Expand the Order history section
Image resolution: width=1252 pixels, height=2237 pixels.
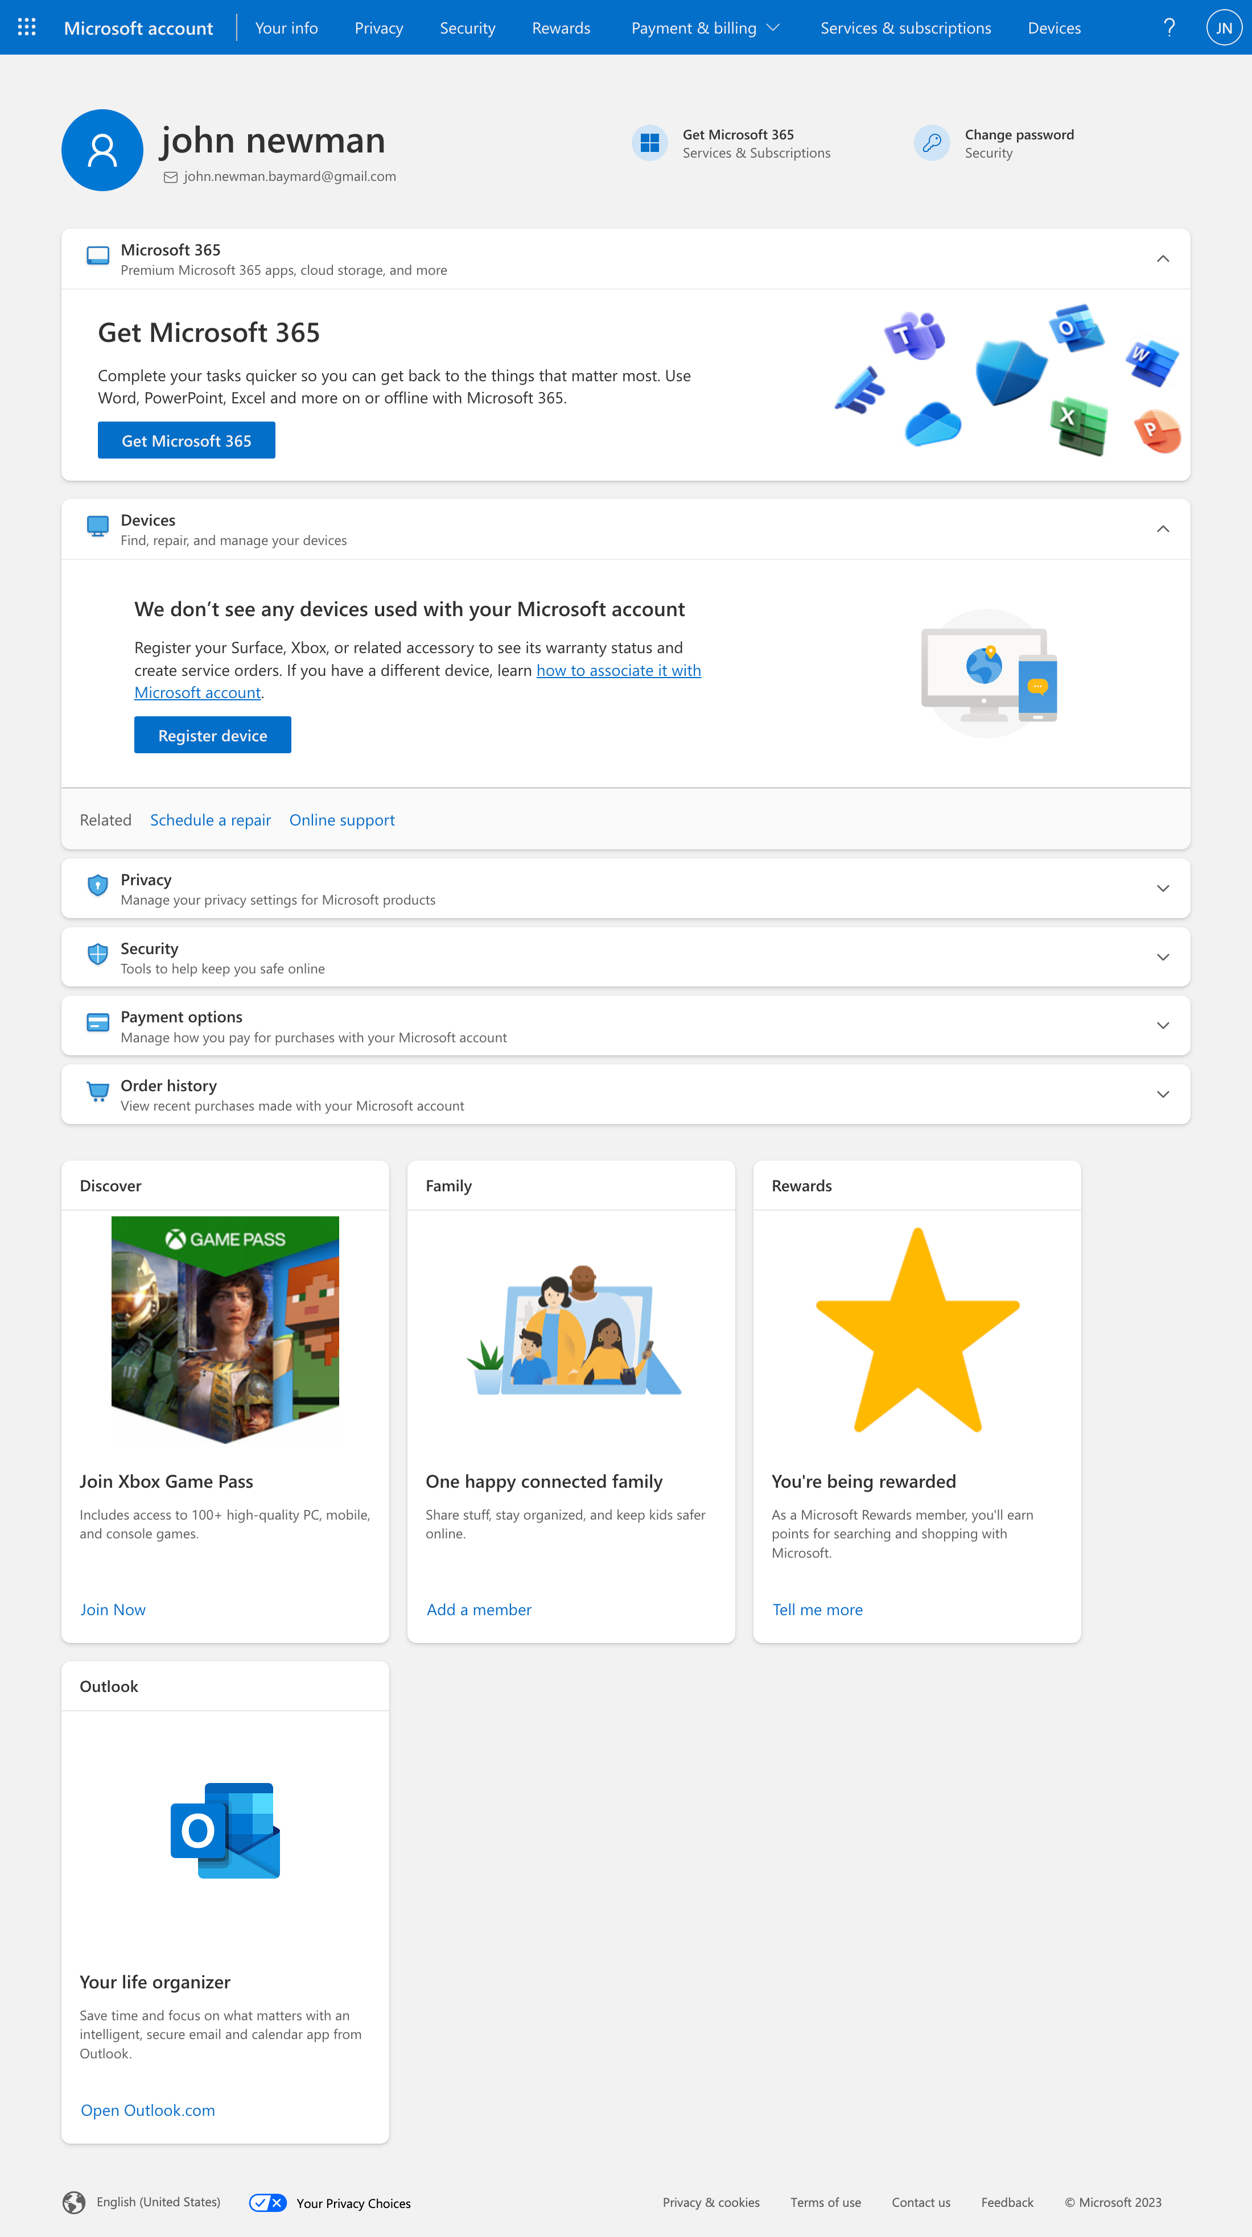pyautogui.click(x=1163, y=1094)
